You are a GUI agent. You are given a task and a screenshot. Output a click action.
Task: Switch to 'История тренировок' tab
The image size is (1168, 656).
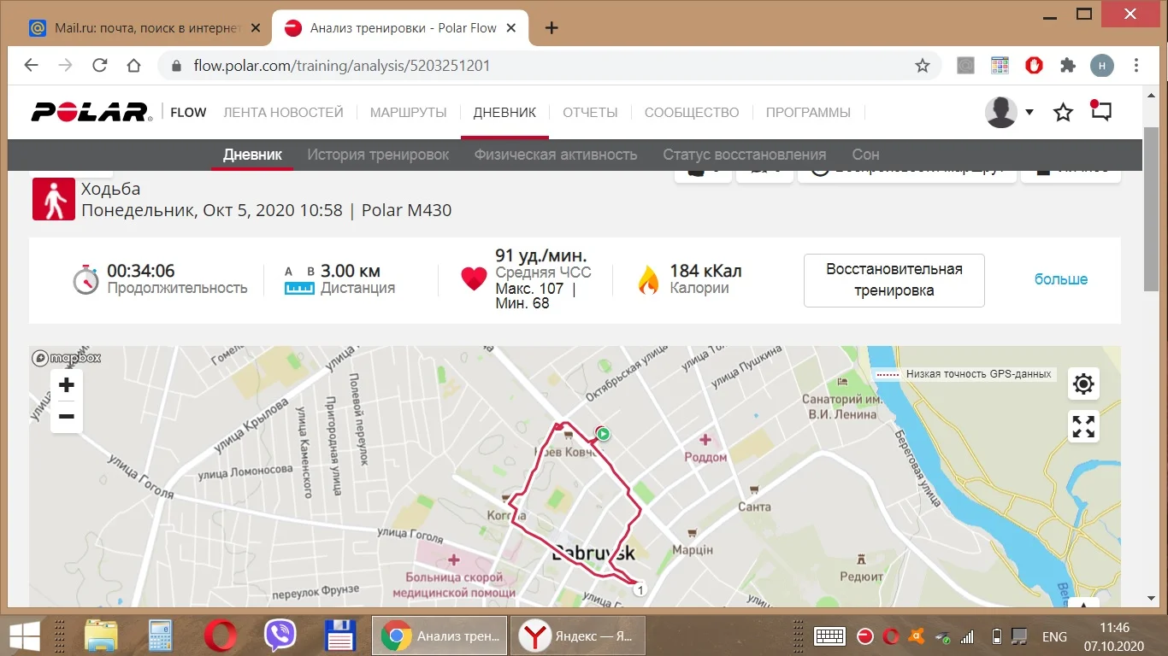point(378,155)
